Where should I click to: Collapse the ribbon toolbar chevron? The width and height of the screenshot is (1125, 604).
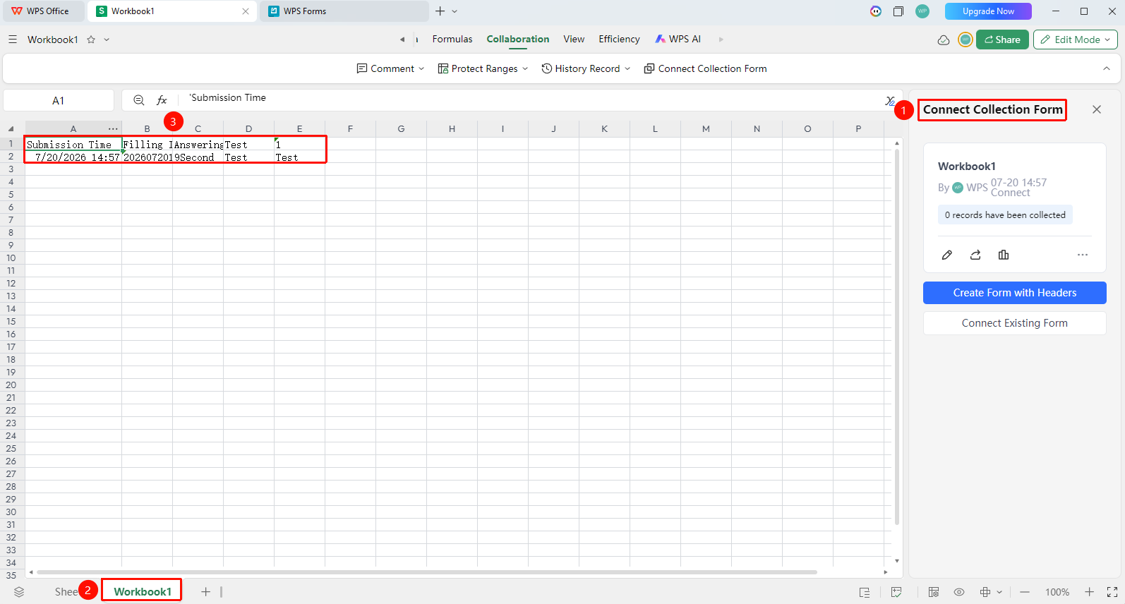point(1107,68)
